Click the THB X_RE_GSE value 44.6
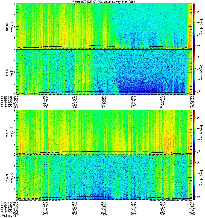The width and height of the screenshot is (205, 218). click(x=74, y=97)
